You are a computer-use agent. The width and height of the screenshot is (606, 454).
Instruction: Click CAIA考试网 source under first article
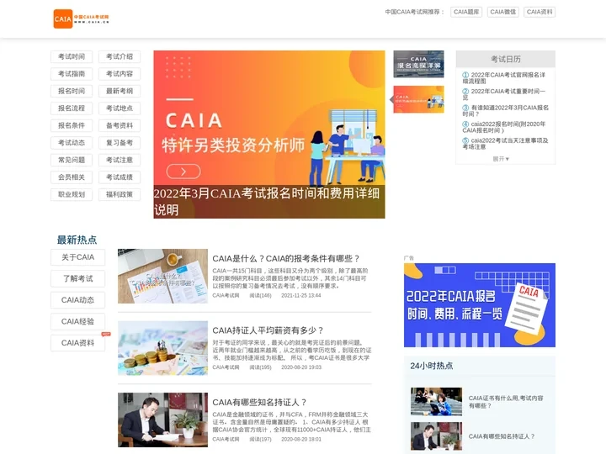click(226, 295)
